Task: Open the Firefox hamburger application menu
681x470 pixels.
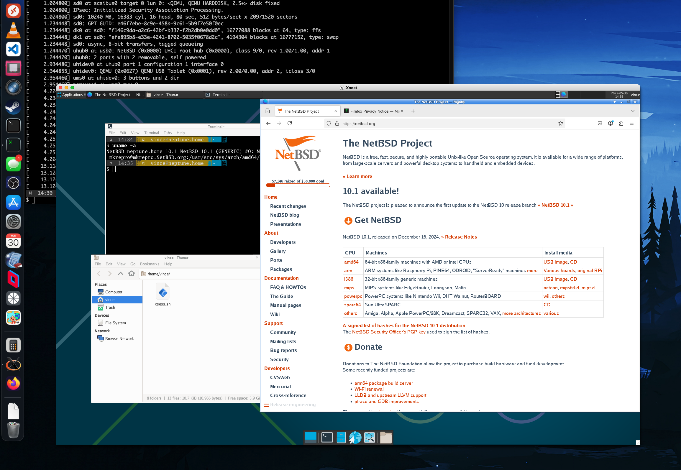Action: pos(632,123)
